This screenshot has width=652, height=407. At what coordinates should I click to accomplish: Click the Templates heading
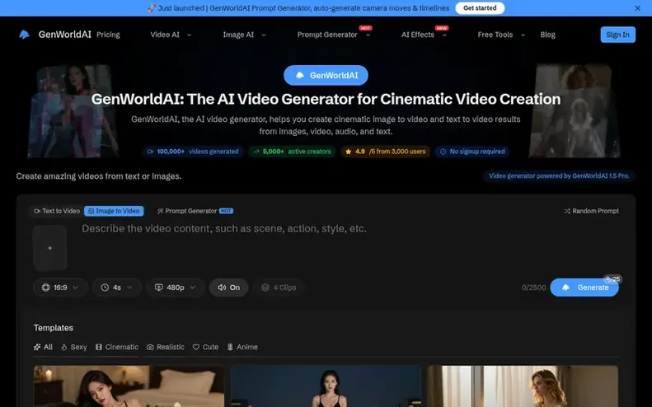pos(54,328)
